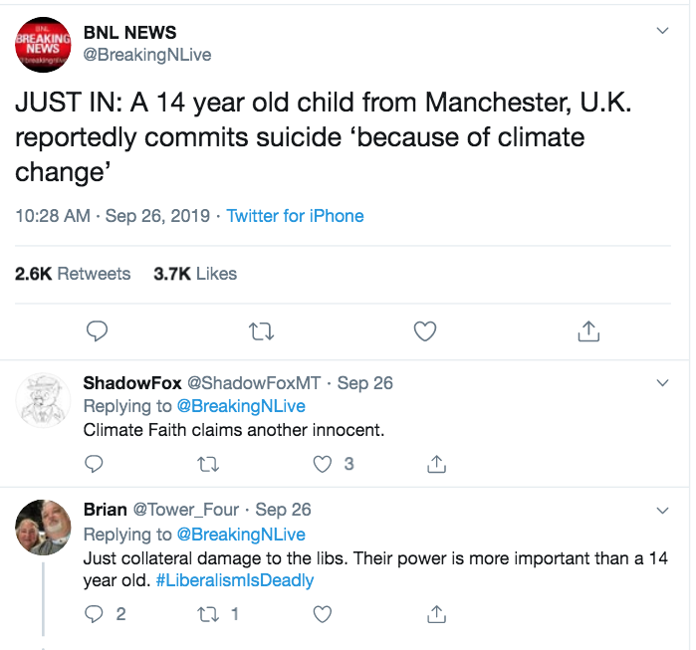
Task: Open the BNL NEWS profile picture
Action: [42, 45]
